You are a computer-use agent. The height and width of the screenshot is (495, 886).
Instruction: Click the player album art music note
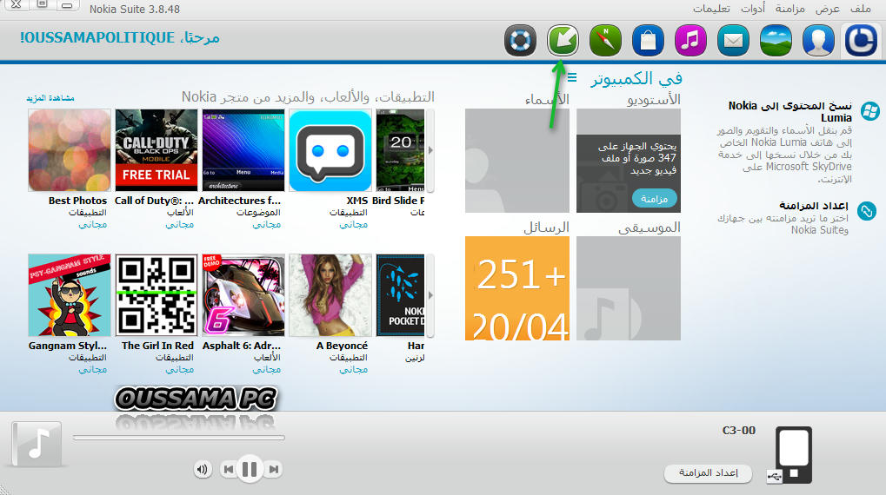pyautogui.click(x=37, y=445)
